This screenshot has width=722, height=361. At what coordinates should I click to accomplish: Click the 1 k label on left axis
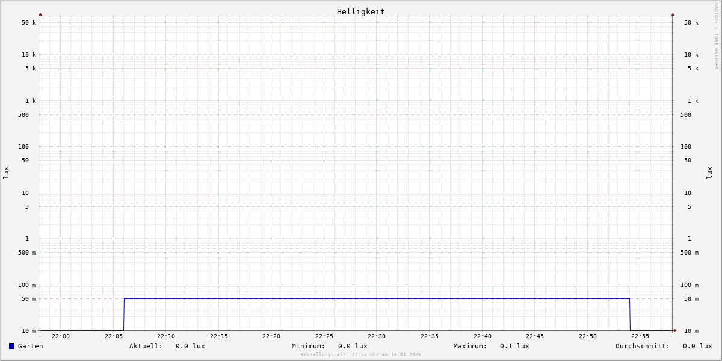pos(31,101)
